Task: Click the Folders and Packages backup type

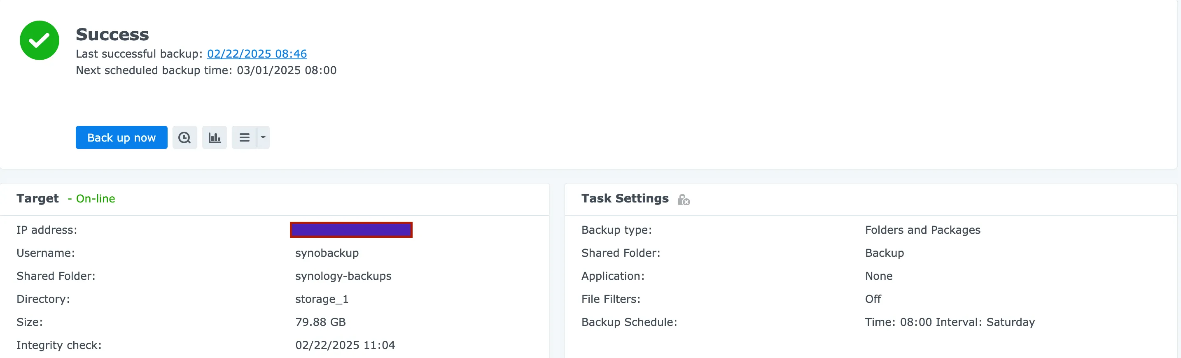Action: (x=922, y=230)
